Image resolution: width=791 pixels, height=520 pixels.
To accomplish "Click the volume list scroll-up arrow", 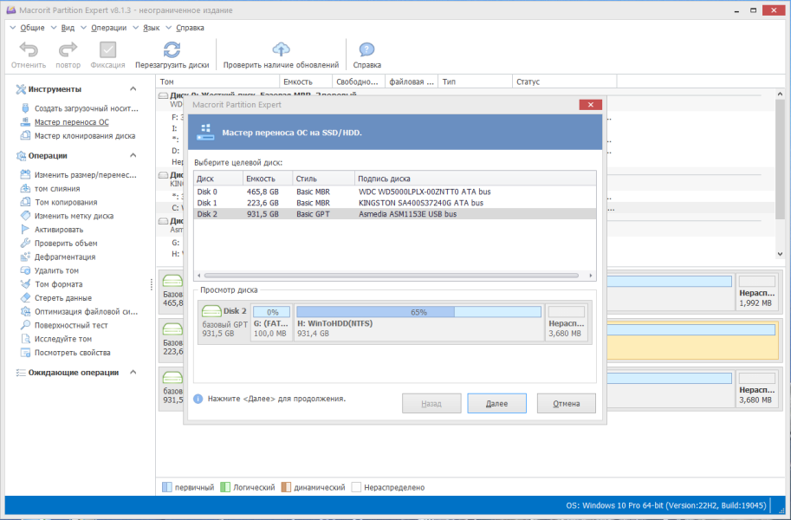I will coord(780,94).
